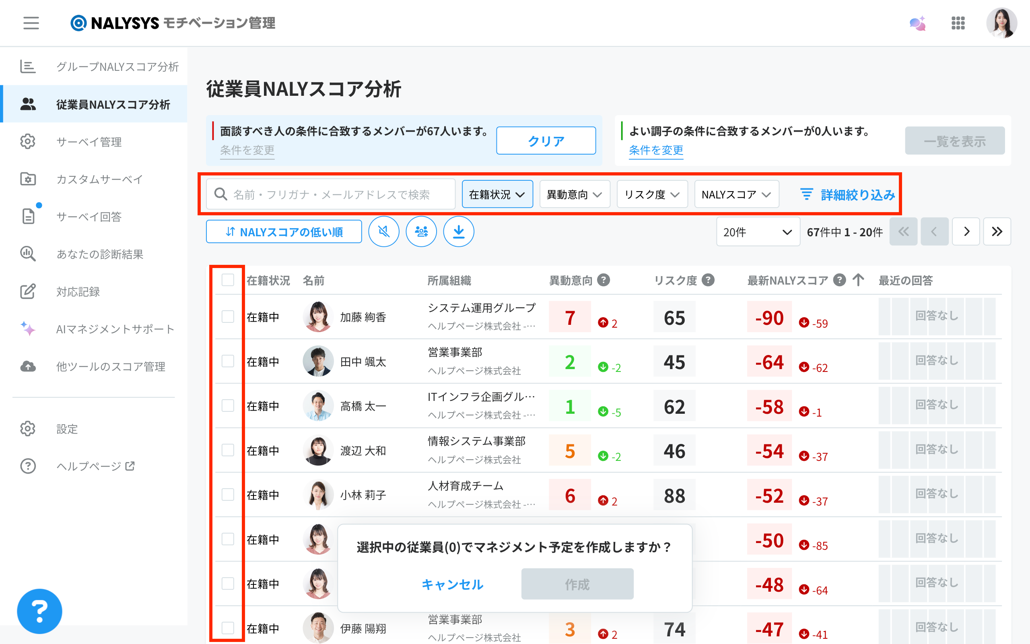The image size is (1030, 644).
Task: Click the AI chat bubbles icon
Action: click(x=917, y=23)
